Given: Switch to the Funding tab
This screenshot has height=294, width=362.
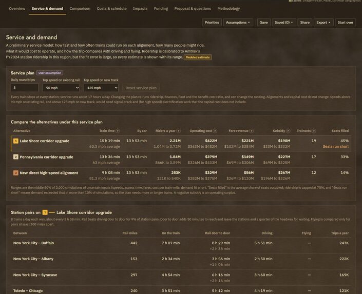Looking at the screenshot, I should 161,9.
